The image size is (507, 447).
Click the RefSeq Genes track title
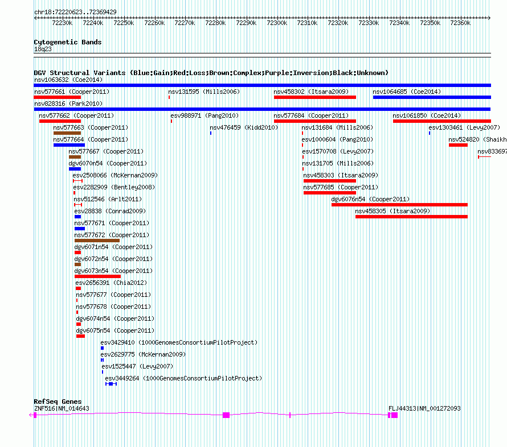[58, 402]
